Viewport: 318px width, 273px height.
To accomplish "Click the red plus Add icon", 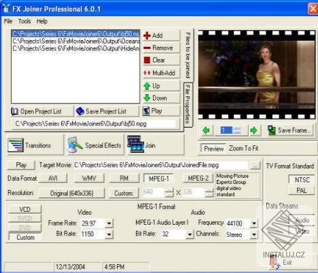I will 147,35.
